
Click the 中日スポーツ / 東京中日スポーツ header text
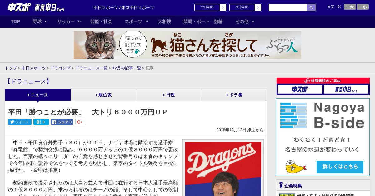point(124,7)
